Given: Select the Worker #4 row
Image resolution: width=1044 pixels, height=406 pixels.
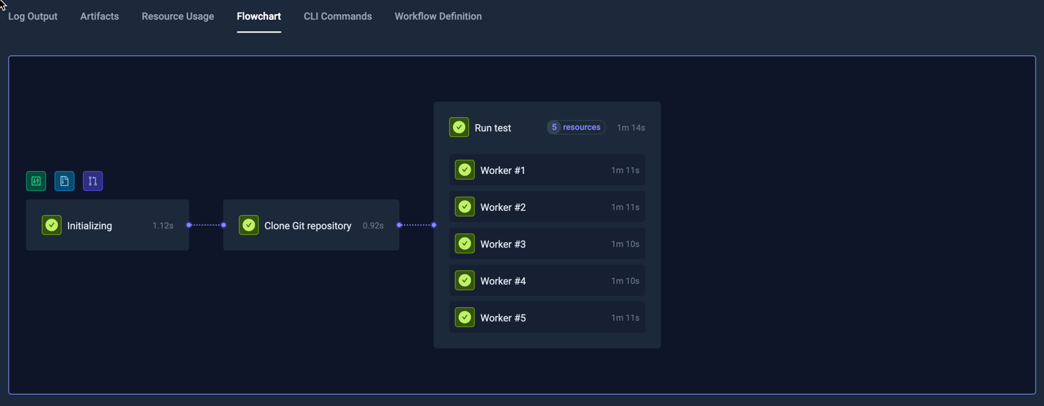Looking at the screenshot, I should 547,281.
